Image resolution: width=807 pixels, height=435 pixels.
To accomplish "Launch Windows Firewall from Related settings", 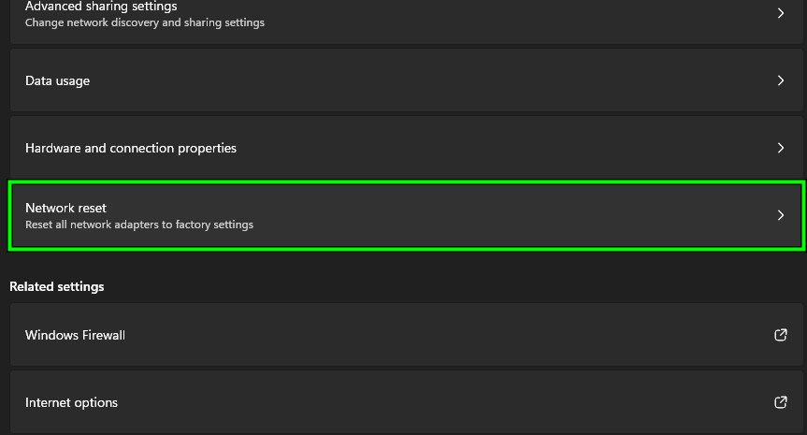I will [x=75, y=335].
